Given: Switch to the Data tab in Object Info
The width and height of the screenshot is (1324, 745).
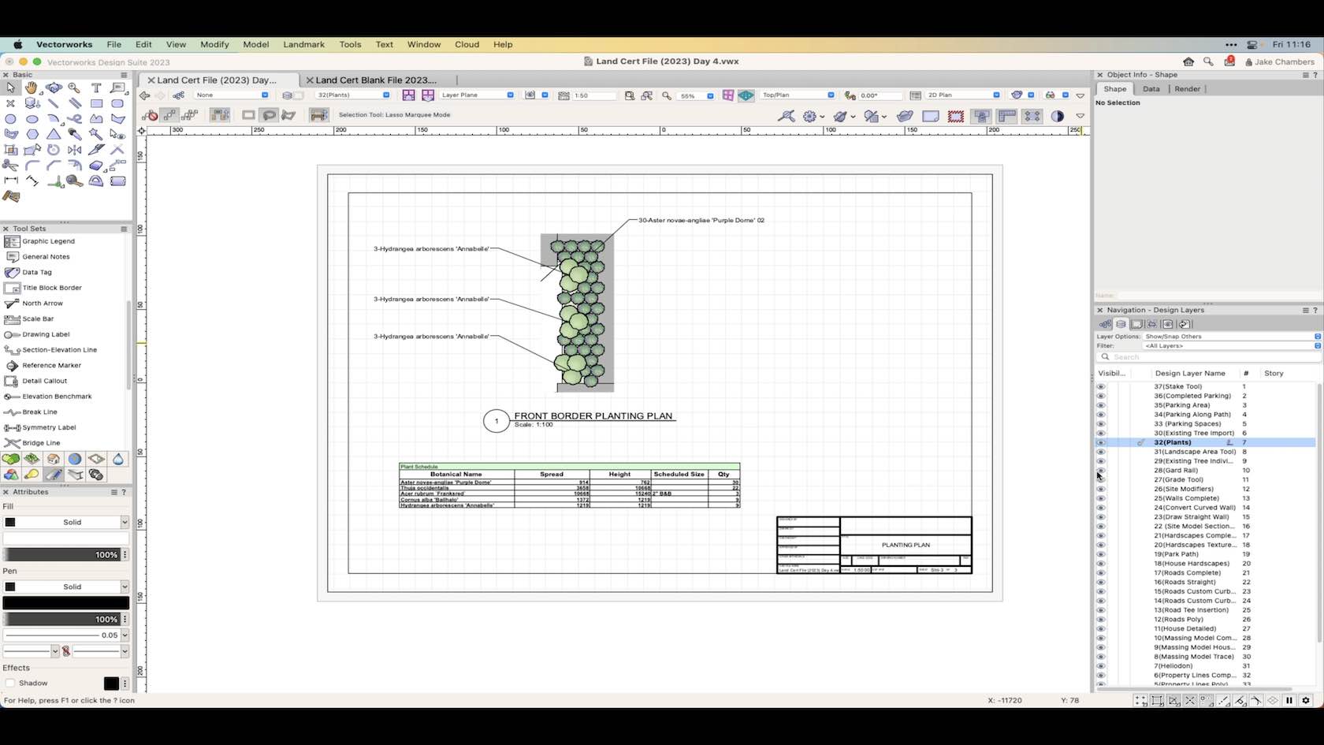Looking at the screenshot, I should point(1151,88).
